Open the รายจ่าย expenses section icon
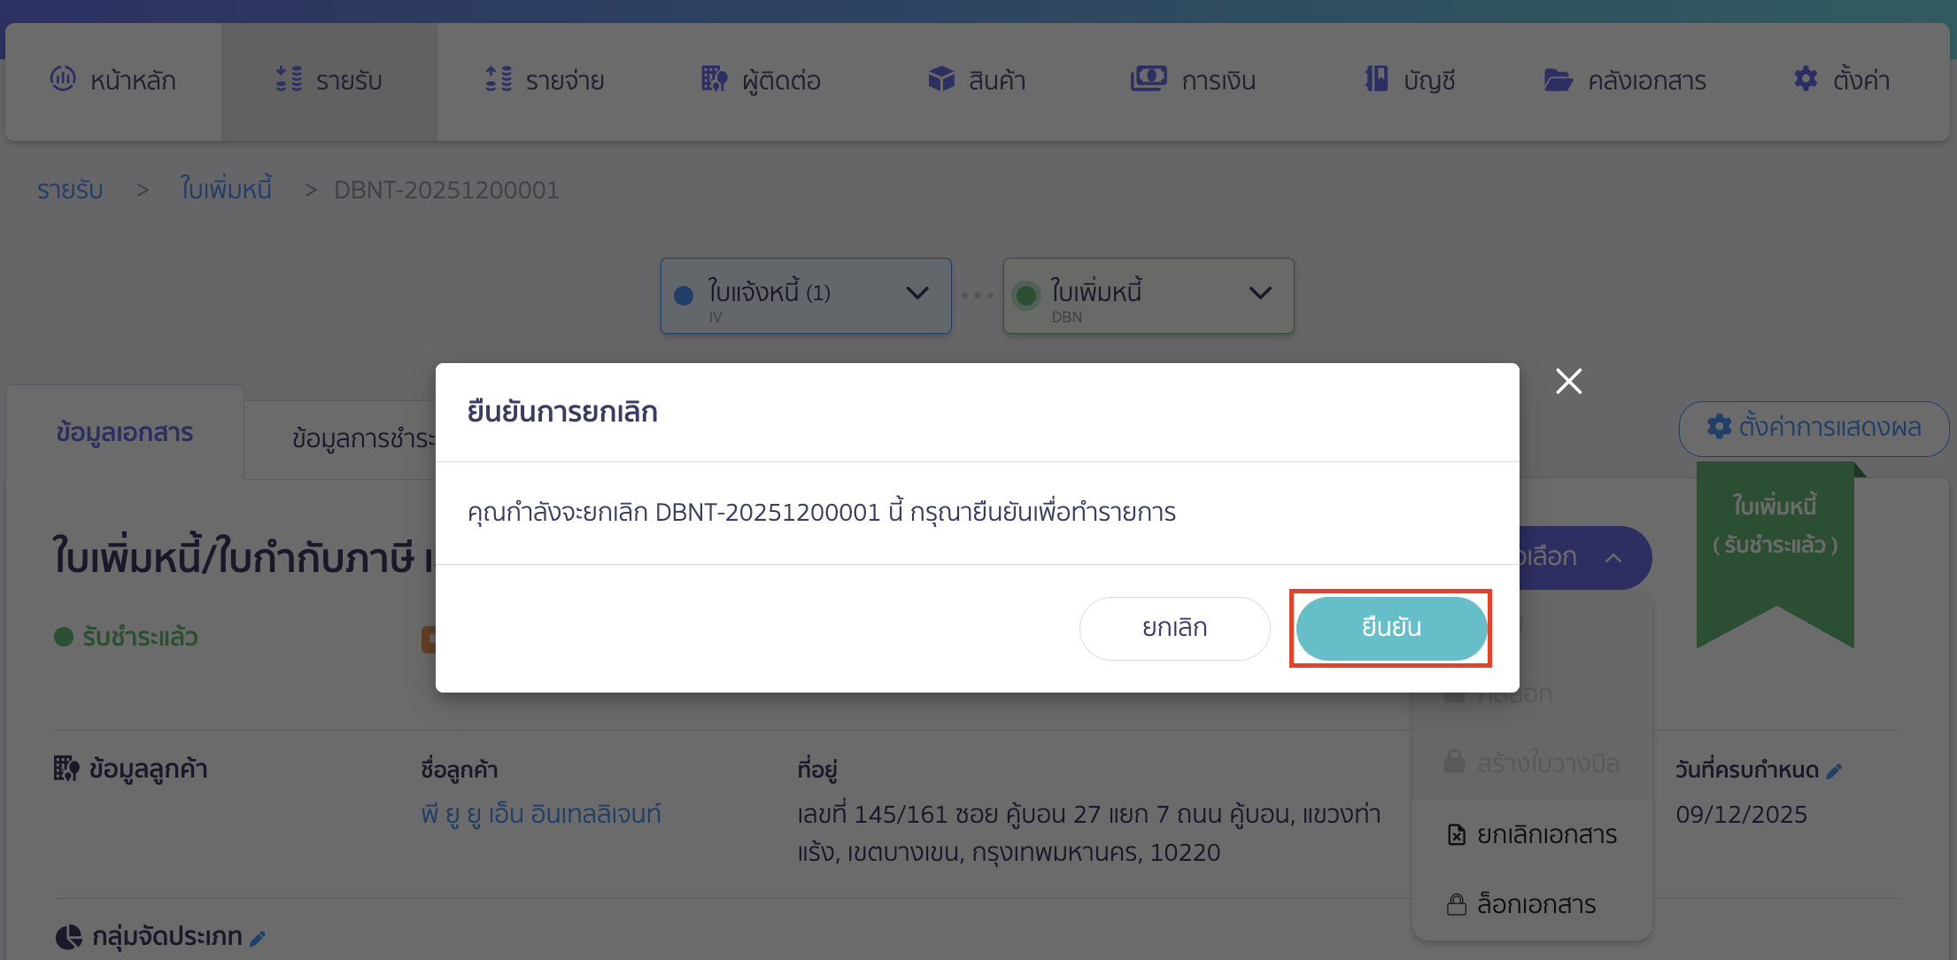 499,80
